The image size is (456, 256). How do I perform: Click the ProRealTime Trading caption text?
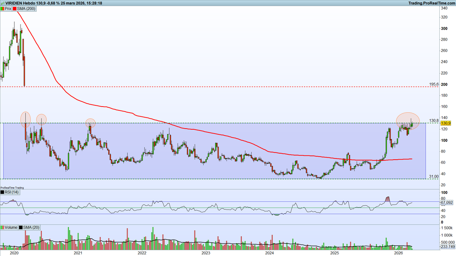(x=12, y=188)
